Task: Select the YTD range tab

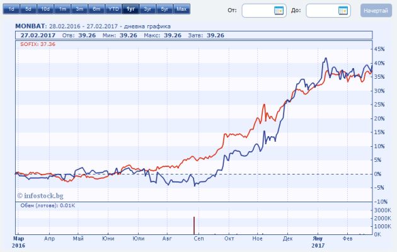Action: click(113, 9)
